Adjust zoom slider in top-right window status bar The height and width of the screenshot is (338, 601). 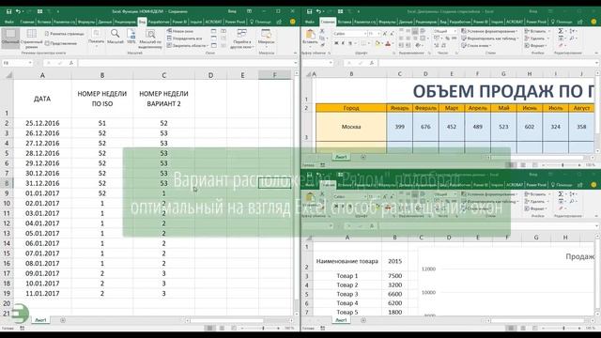562,165
